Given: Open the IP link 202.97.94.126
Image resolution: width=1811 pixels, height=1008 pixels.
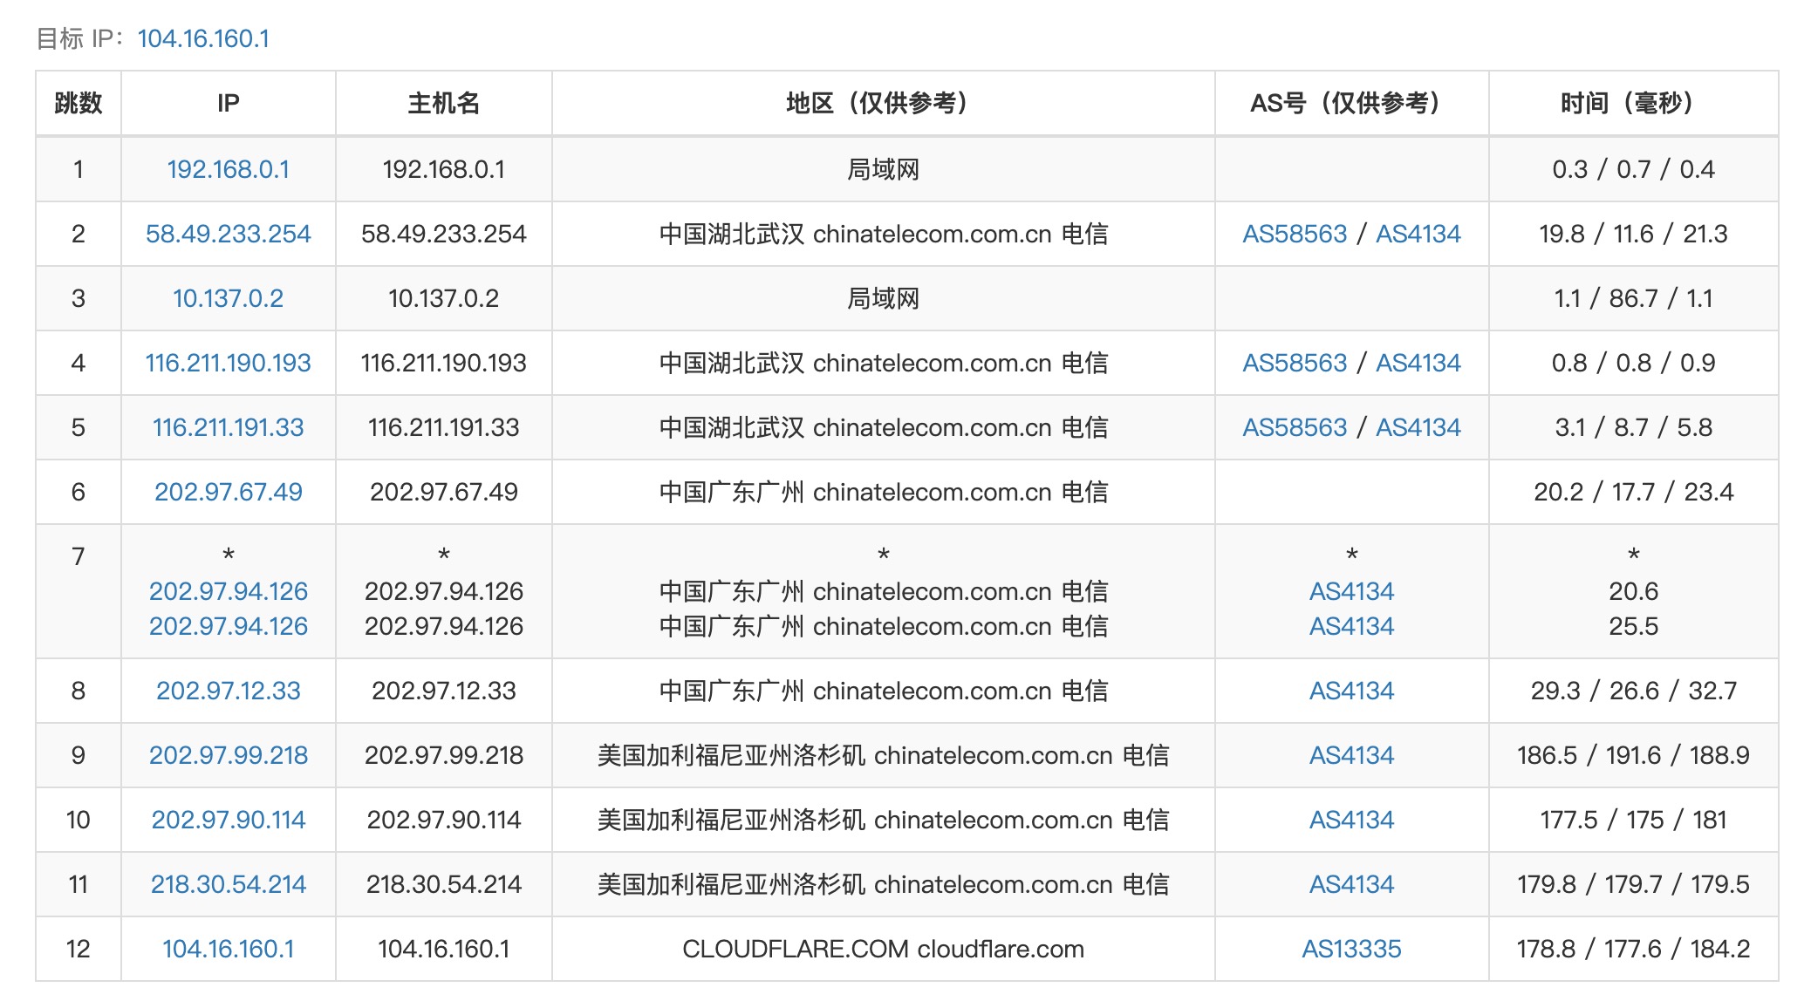Looking at the screenshot, I should pos(227,592).
